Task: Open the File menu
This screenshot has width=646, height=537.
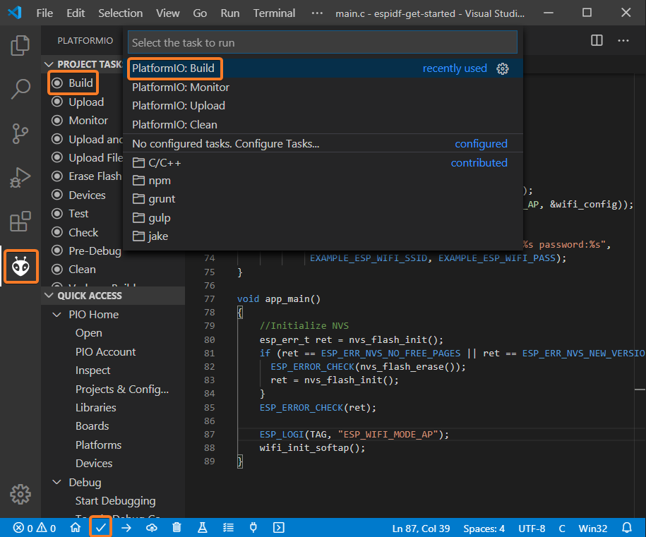Action: (x=44, y=13)
